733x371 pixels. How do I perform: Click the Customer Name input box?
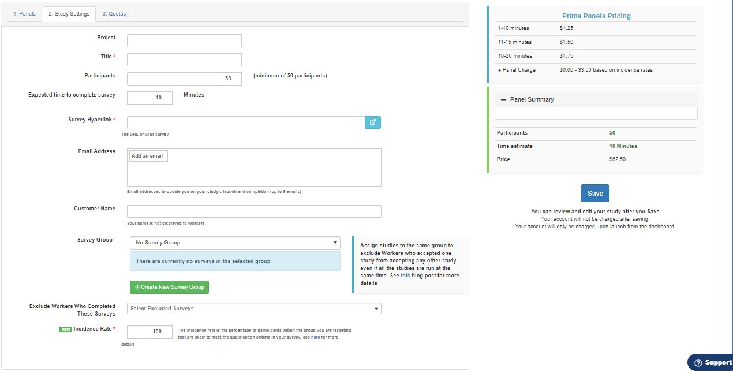[x=254, y=211]
